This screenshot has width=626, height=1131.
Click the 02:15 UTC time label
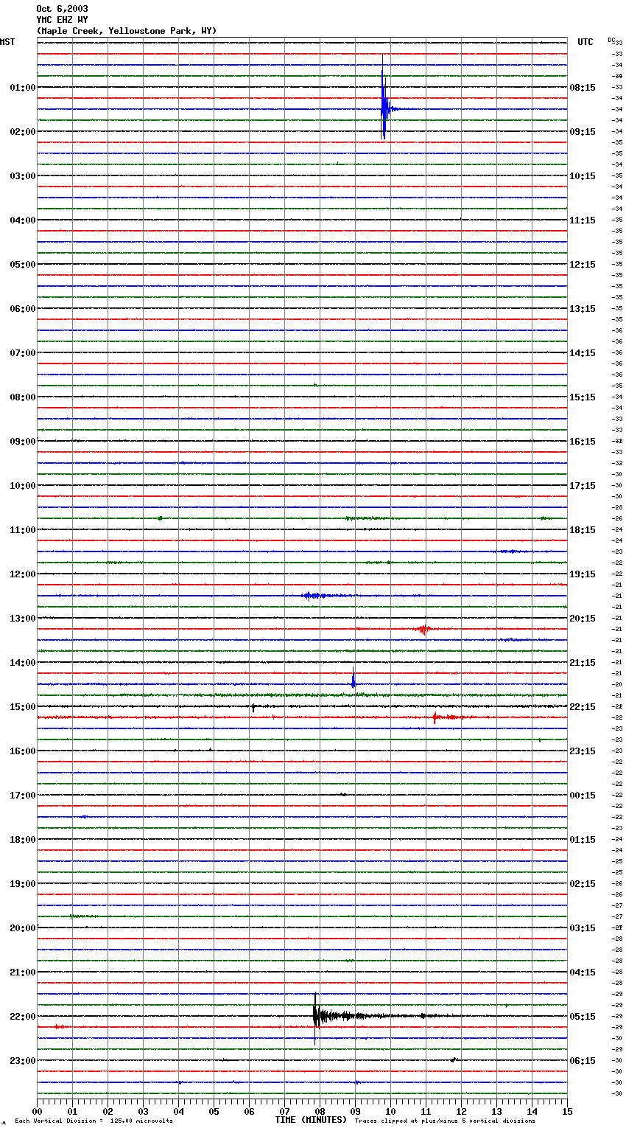583,884
